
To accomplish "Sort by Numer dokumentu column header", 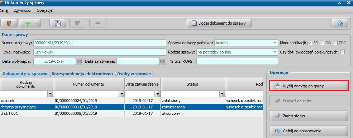I will click(89, 84).
